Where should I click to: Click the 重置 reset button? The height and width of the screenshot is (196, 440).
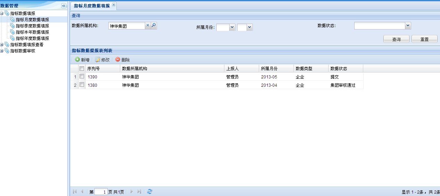[x=424, y=39]
